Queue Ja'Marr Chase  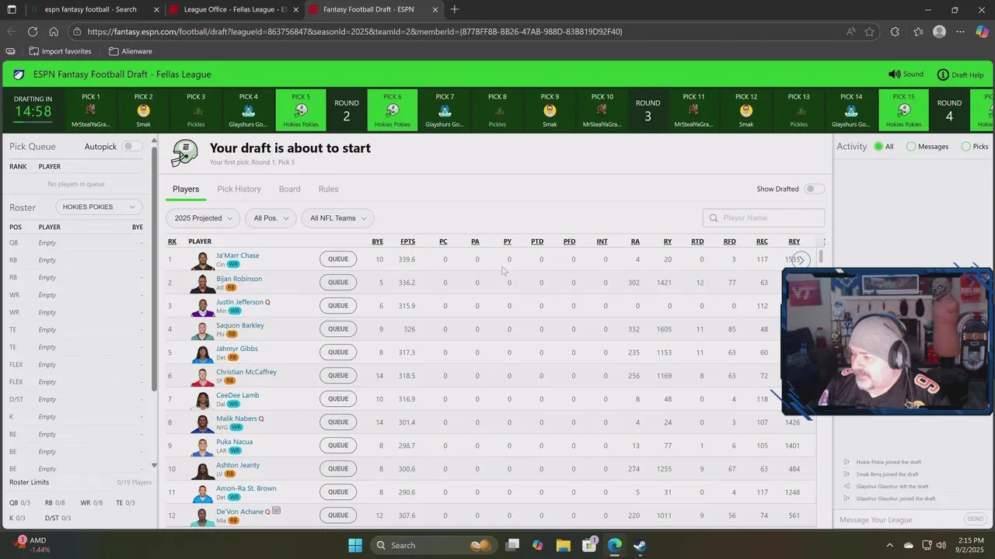pyautogui.click(x=338, y=259)
